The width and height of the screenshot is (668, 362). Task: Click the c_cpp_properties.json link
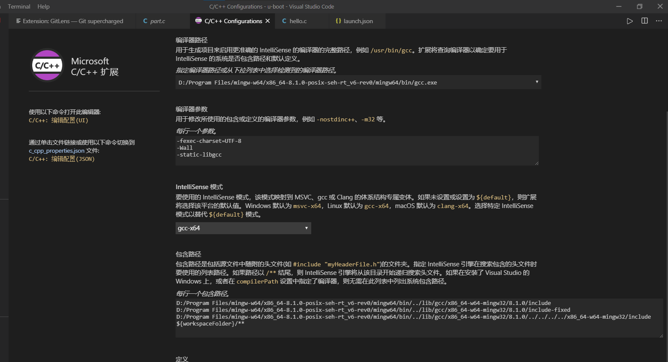pyautogui.click(x=57, y=151)
